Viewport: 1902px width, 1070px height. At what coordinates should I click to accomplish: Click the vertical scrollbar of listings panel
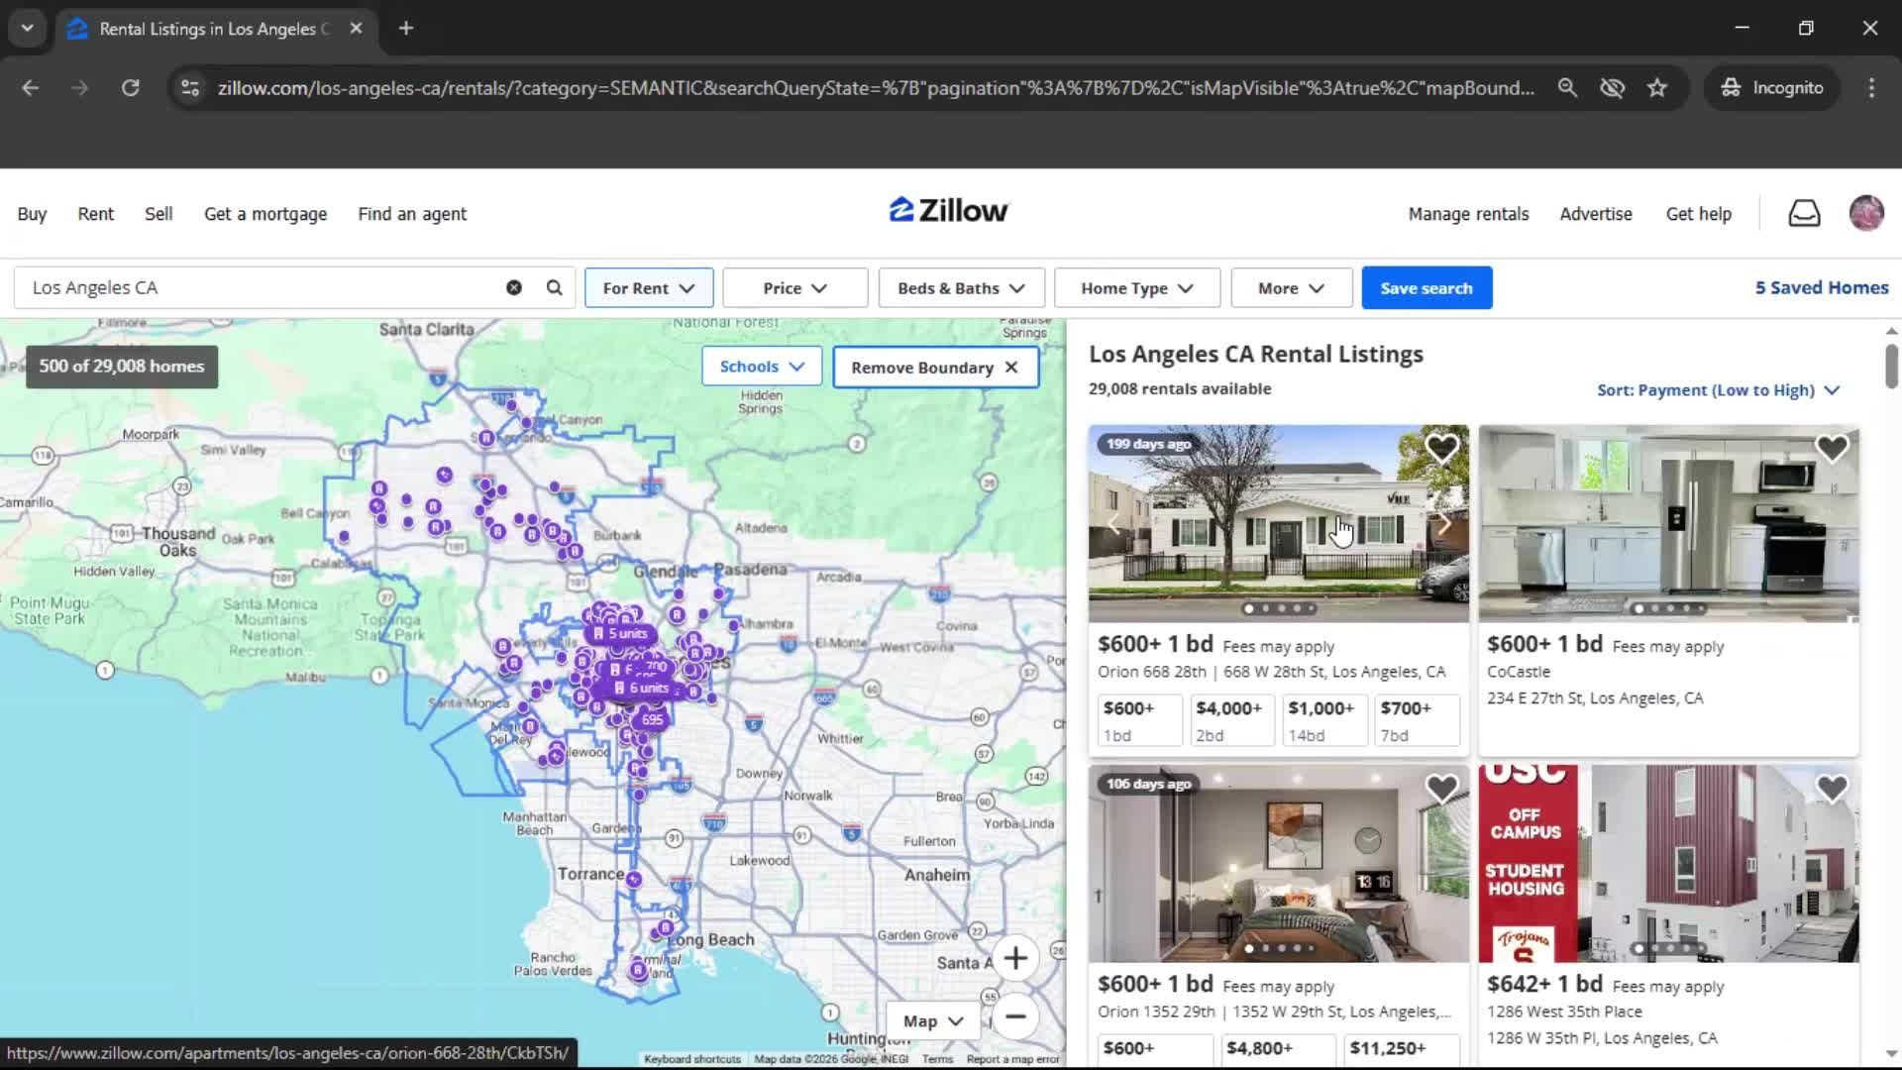[x=1891, y=367]
